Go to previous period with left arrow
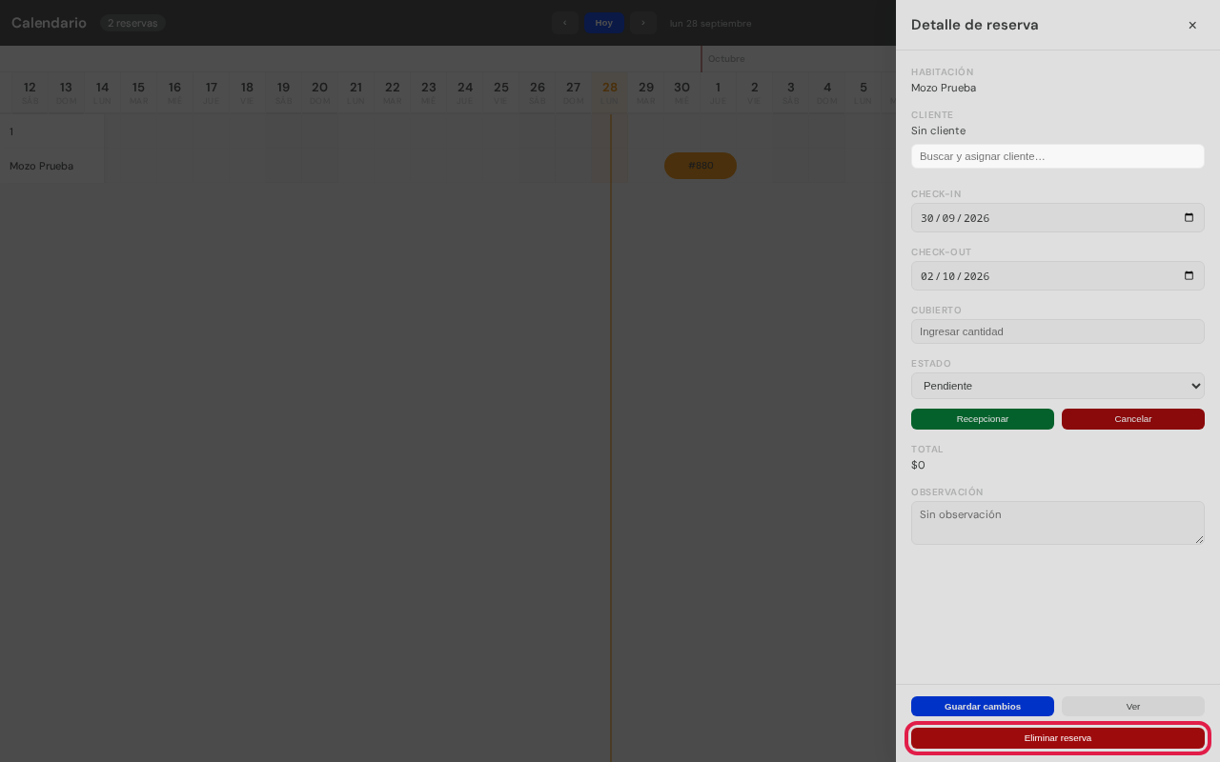Image resolution: width=1220 pixels, height=762 pixels. pos(564,23)
